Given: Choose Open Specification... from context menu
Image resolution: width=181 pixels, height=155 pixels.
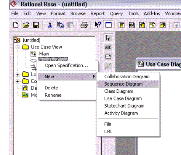Looking at the screenshot, I should 67,66.
